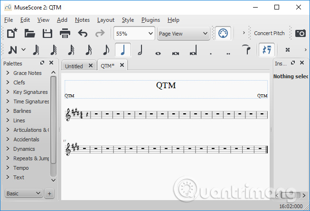Image resolution: width=310 pixels, height=211 pixels.
Task: Toggle rest input button
Action: (267, 50)
